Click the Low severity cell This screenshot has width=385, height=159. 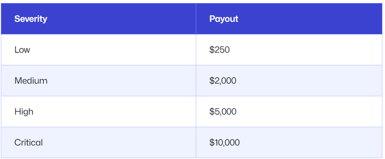tap(98, 50)
